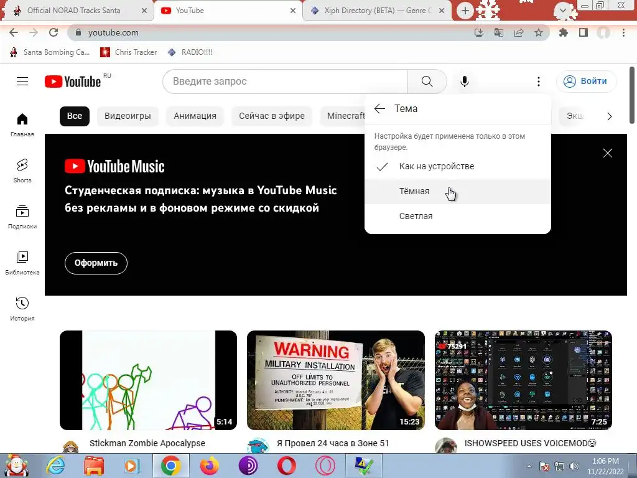Open the Area 51 warning sign thumbnail
This screenshot has height=478, width=637.
pos(335,380)
